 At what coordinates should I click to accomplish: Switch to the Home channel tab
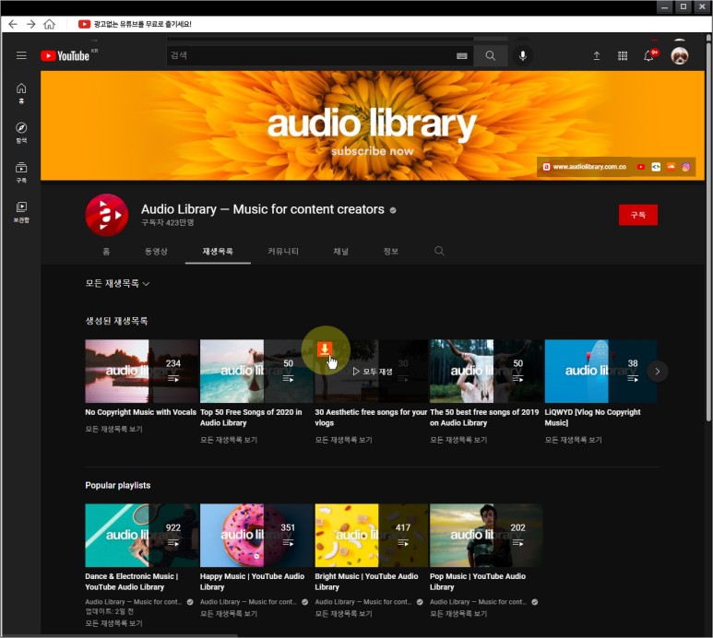(106, 252)
